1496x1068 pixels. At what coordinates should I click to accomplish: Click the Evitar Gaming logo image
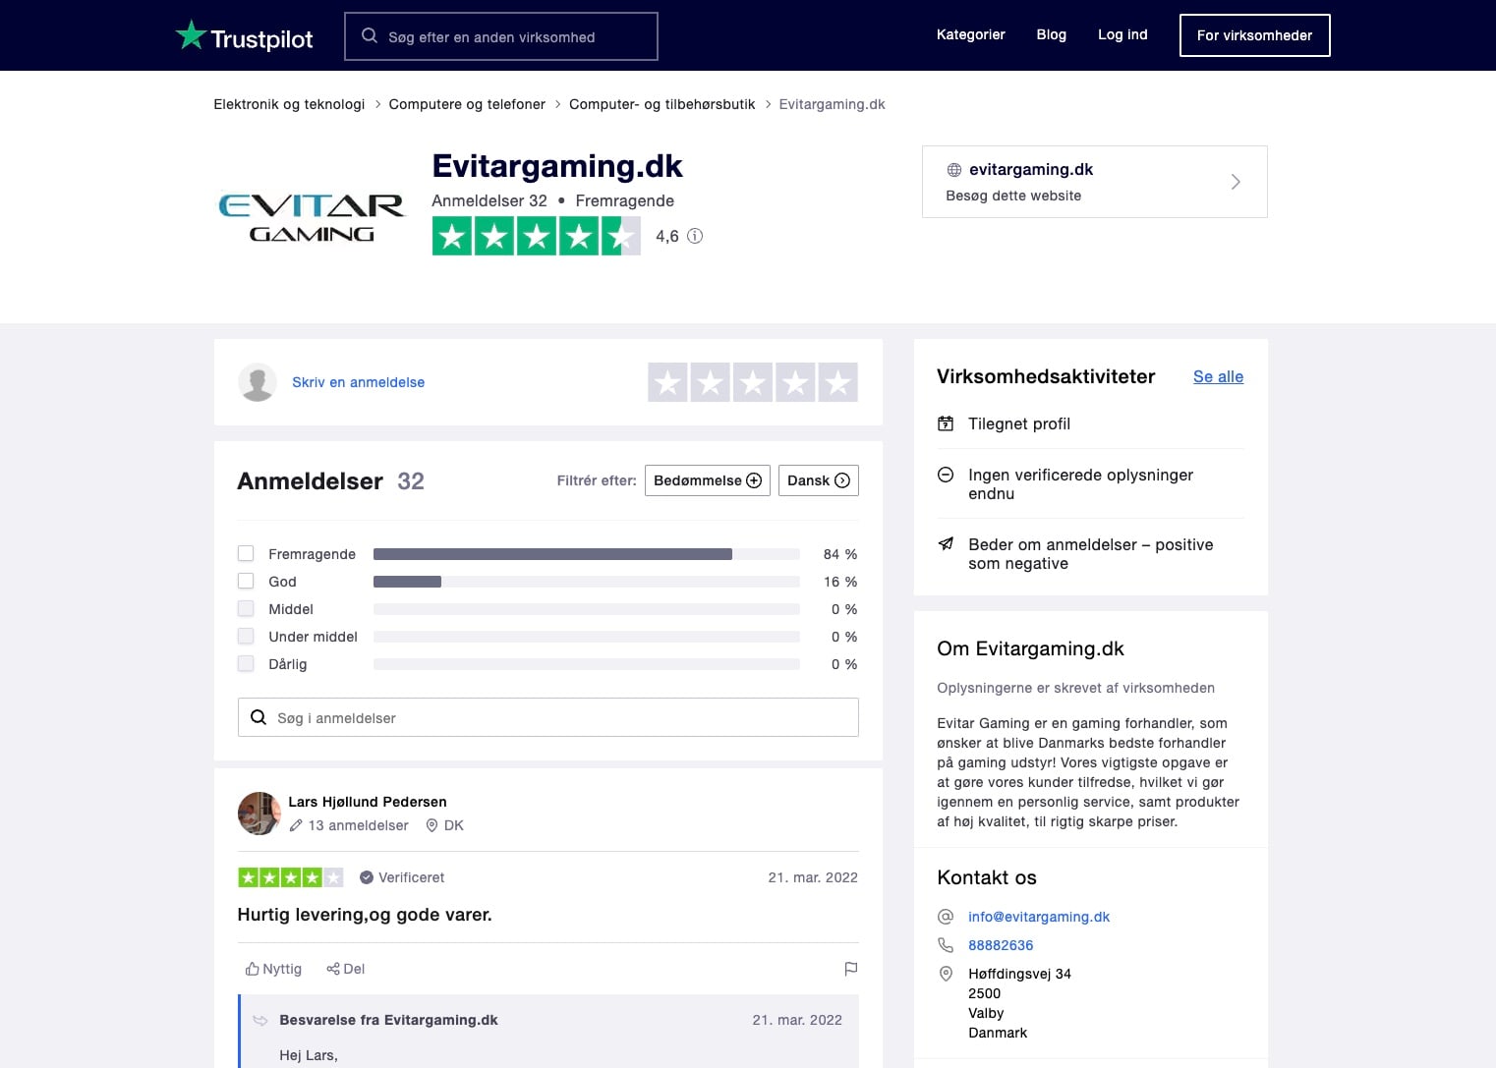pos(311,217)
